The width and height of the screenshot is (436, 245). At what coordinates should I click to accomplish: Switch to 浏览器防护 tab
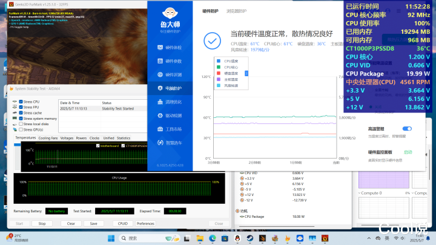[236, 11]
